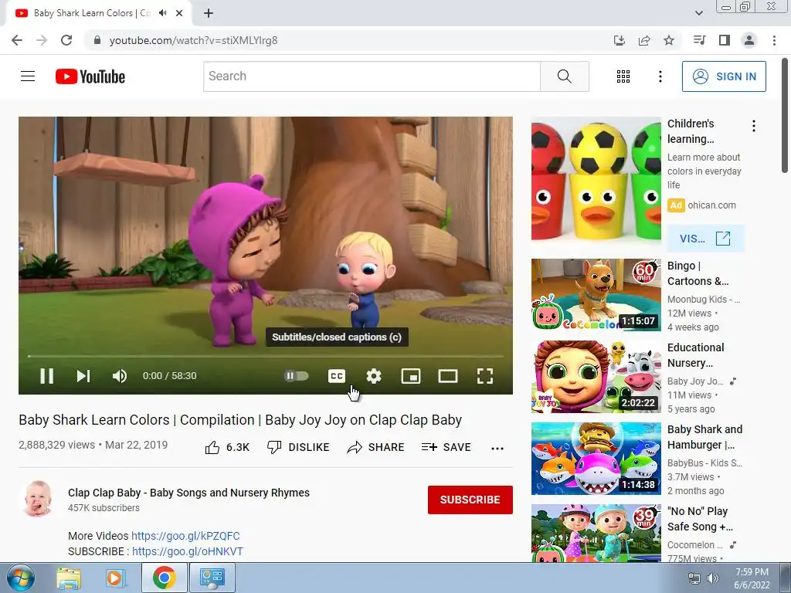
Task: Click install/download page icon in address bar
Action: coord(620,40)
